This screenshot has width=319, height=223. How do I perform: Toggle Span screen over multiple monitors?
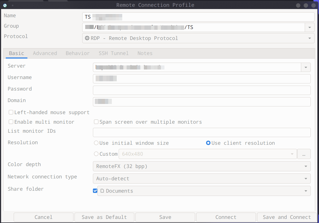[96, 122]
